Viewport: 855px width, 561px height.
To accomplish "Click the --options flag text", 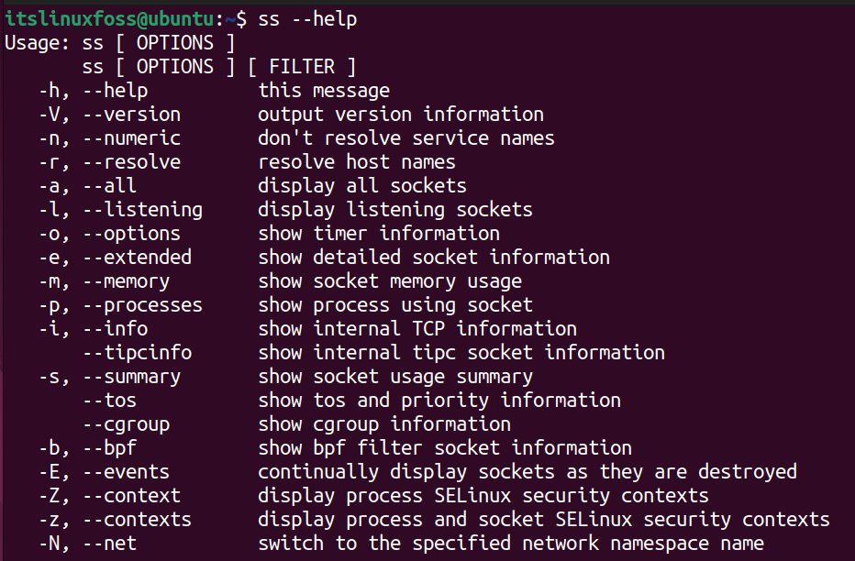I will [131, 234].
